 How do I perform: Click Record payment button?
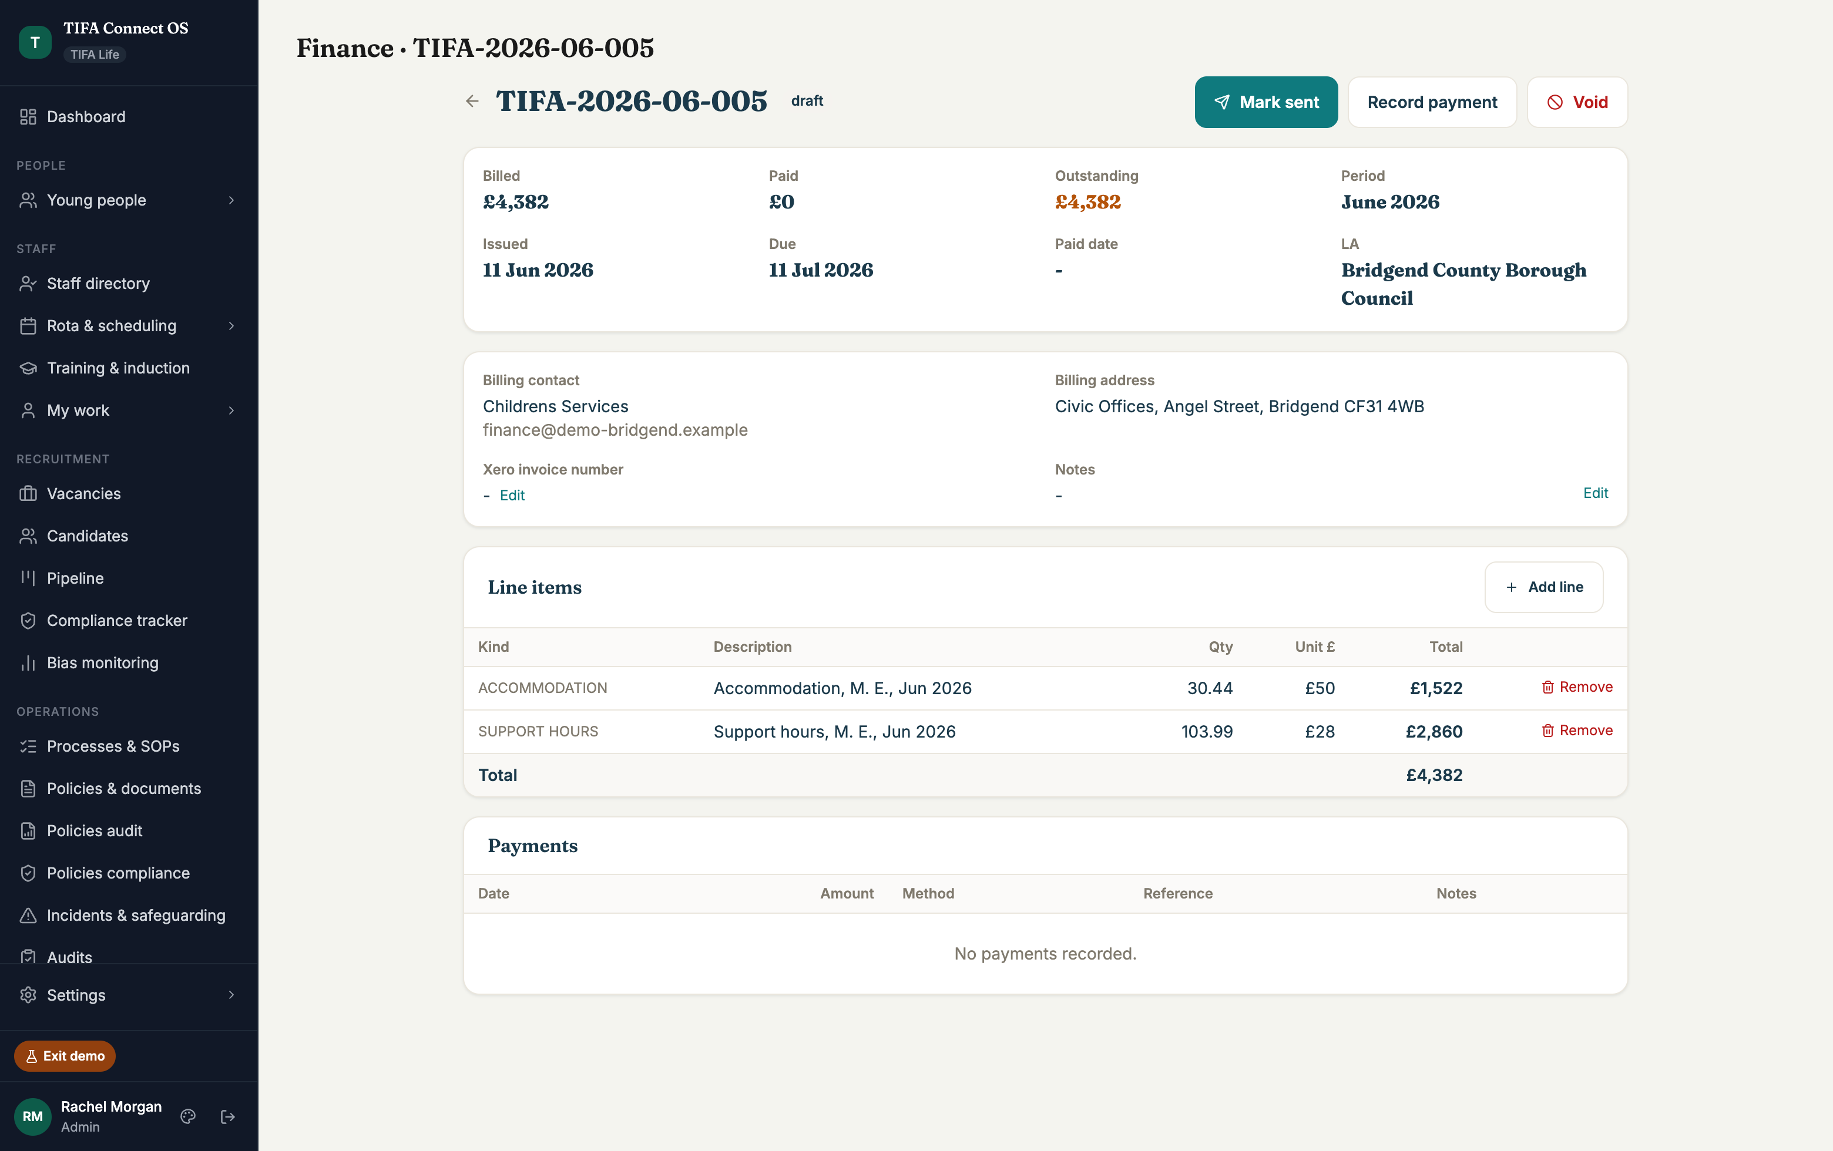click(x=1432, y=102)
